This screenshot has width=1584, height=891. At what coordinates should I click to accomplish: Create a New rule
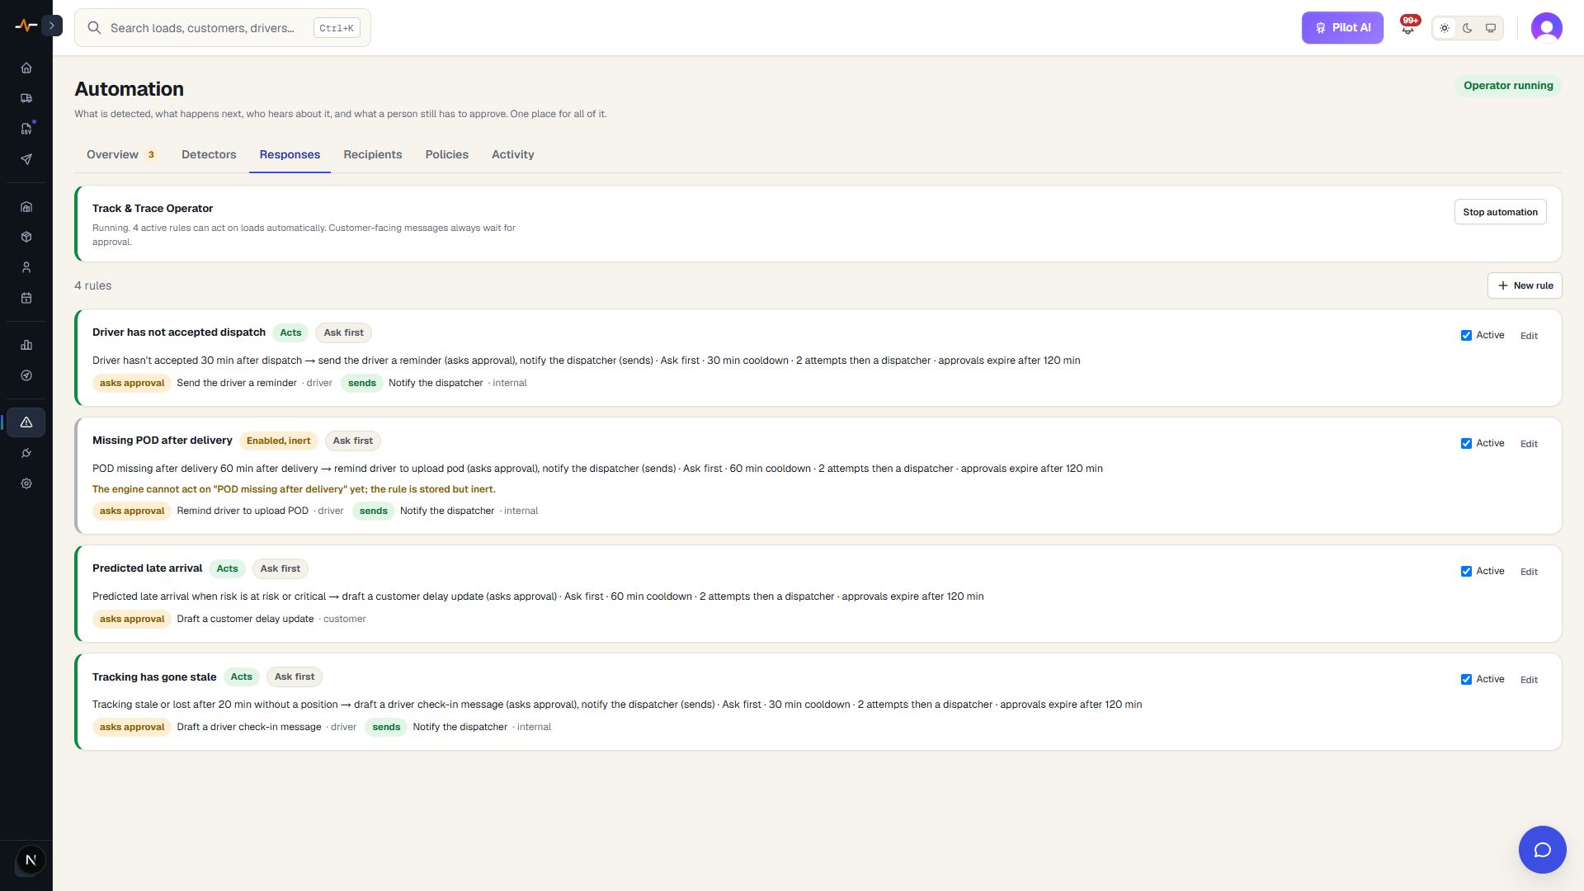click(1525, 285)
